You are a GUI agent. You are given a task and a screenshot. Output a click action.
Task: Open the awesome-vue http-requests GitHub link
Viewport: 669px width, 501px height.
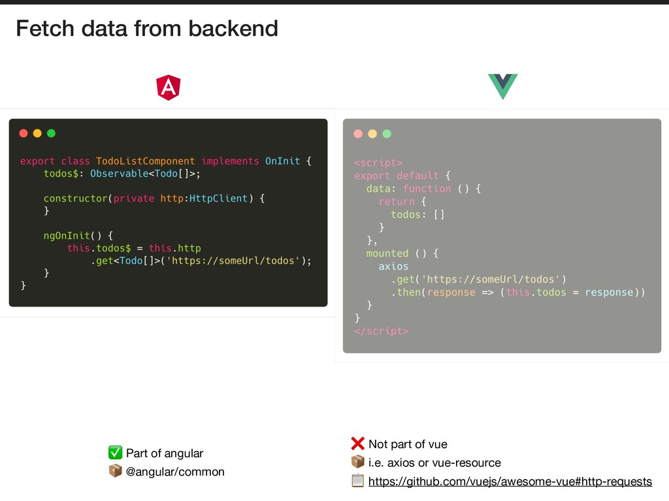[510, 481]
